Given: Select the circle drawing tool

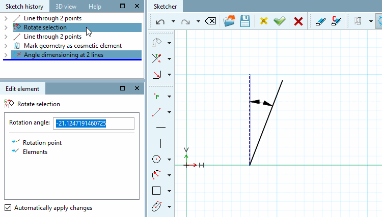Looking at the screenshot, I should (x=156, y=160).
